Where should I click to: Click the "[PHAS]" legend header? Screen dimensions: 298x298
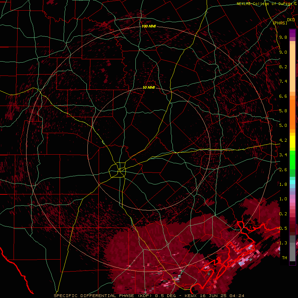pyautogui.click(x=280, y=23)
